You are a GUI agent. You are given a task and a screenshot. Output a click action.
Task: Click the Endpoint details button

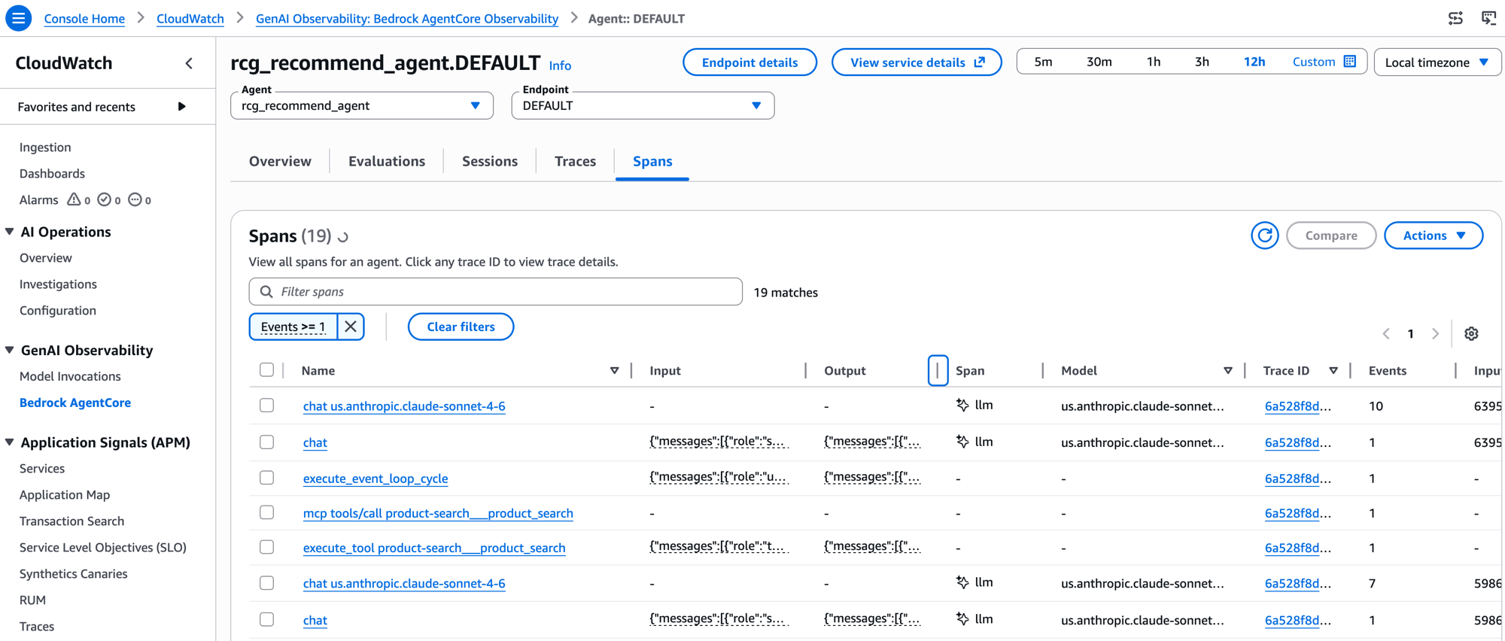(749, 62)
